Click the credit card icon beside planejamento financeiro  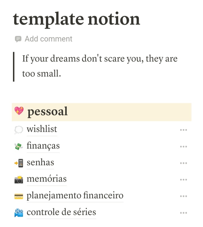[19, 196]
